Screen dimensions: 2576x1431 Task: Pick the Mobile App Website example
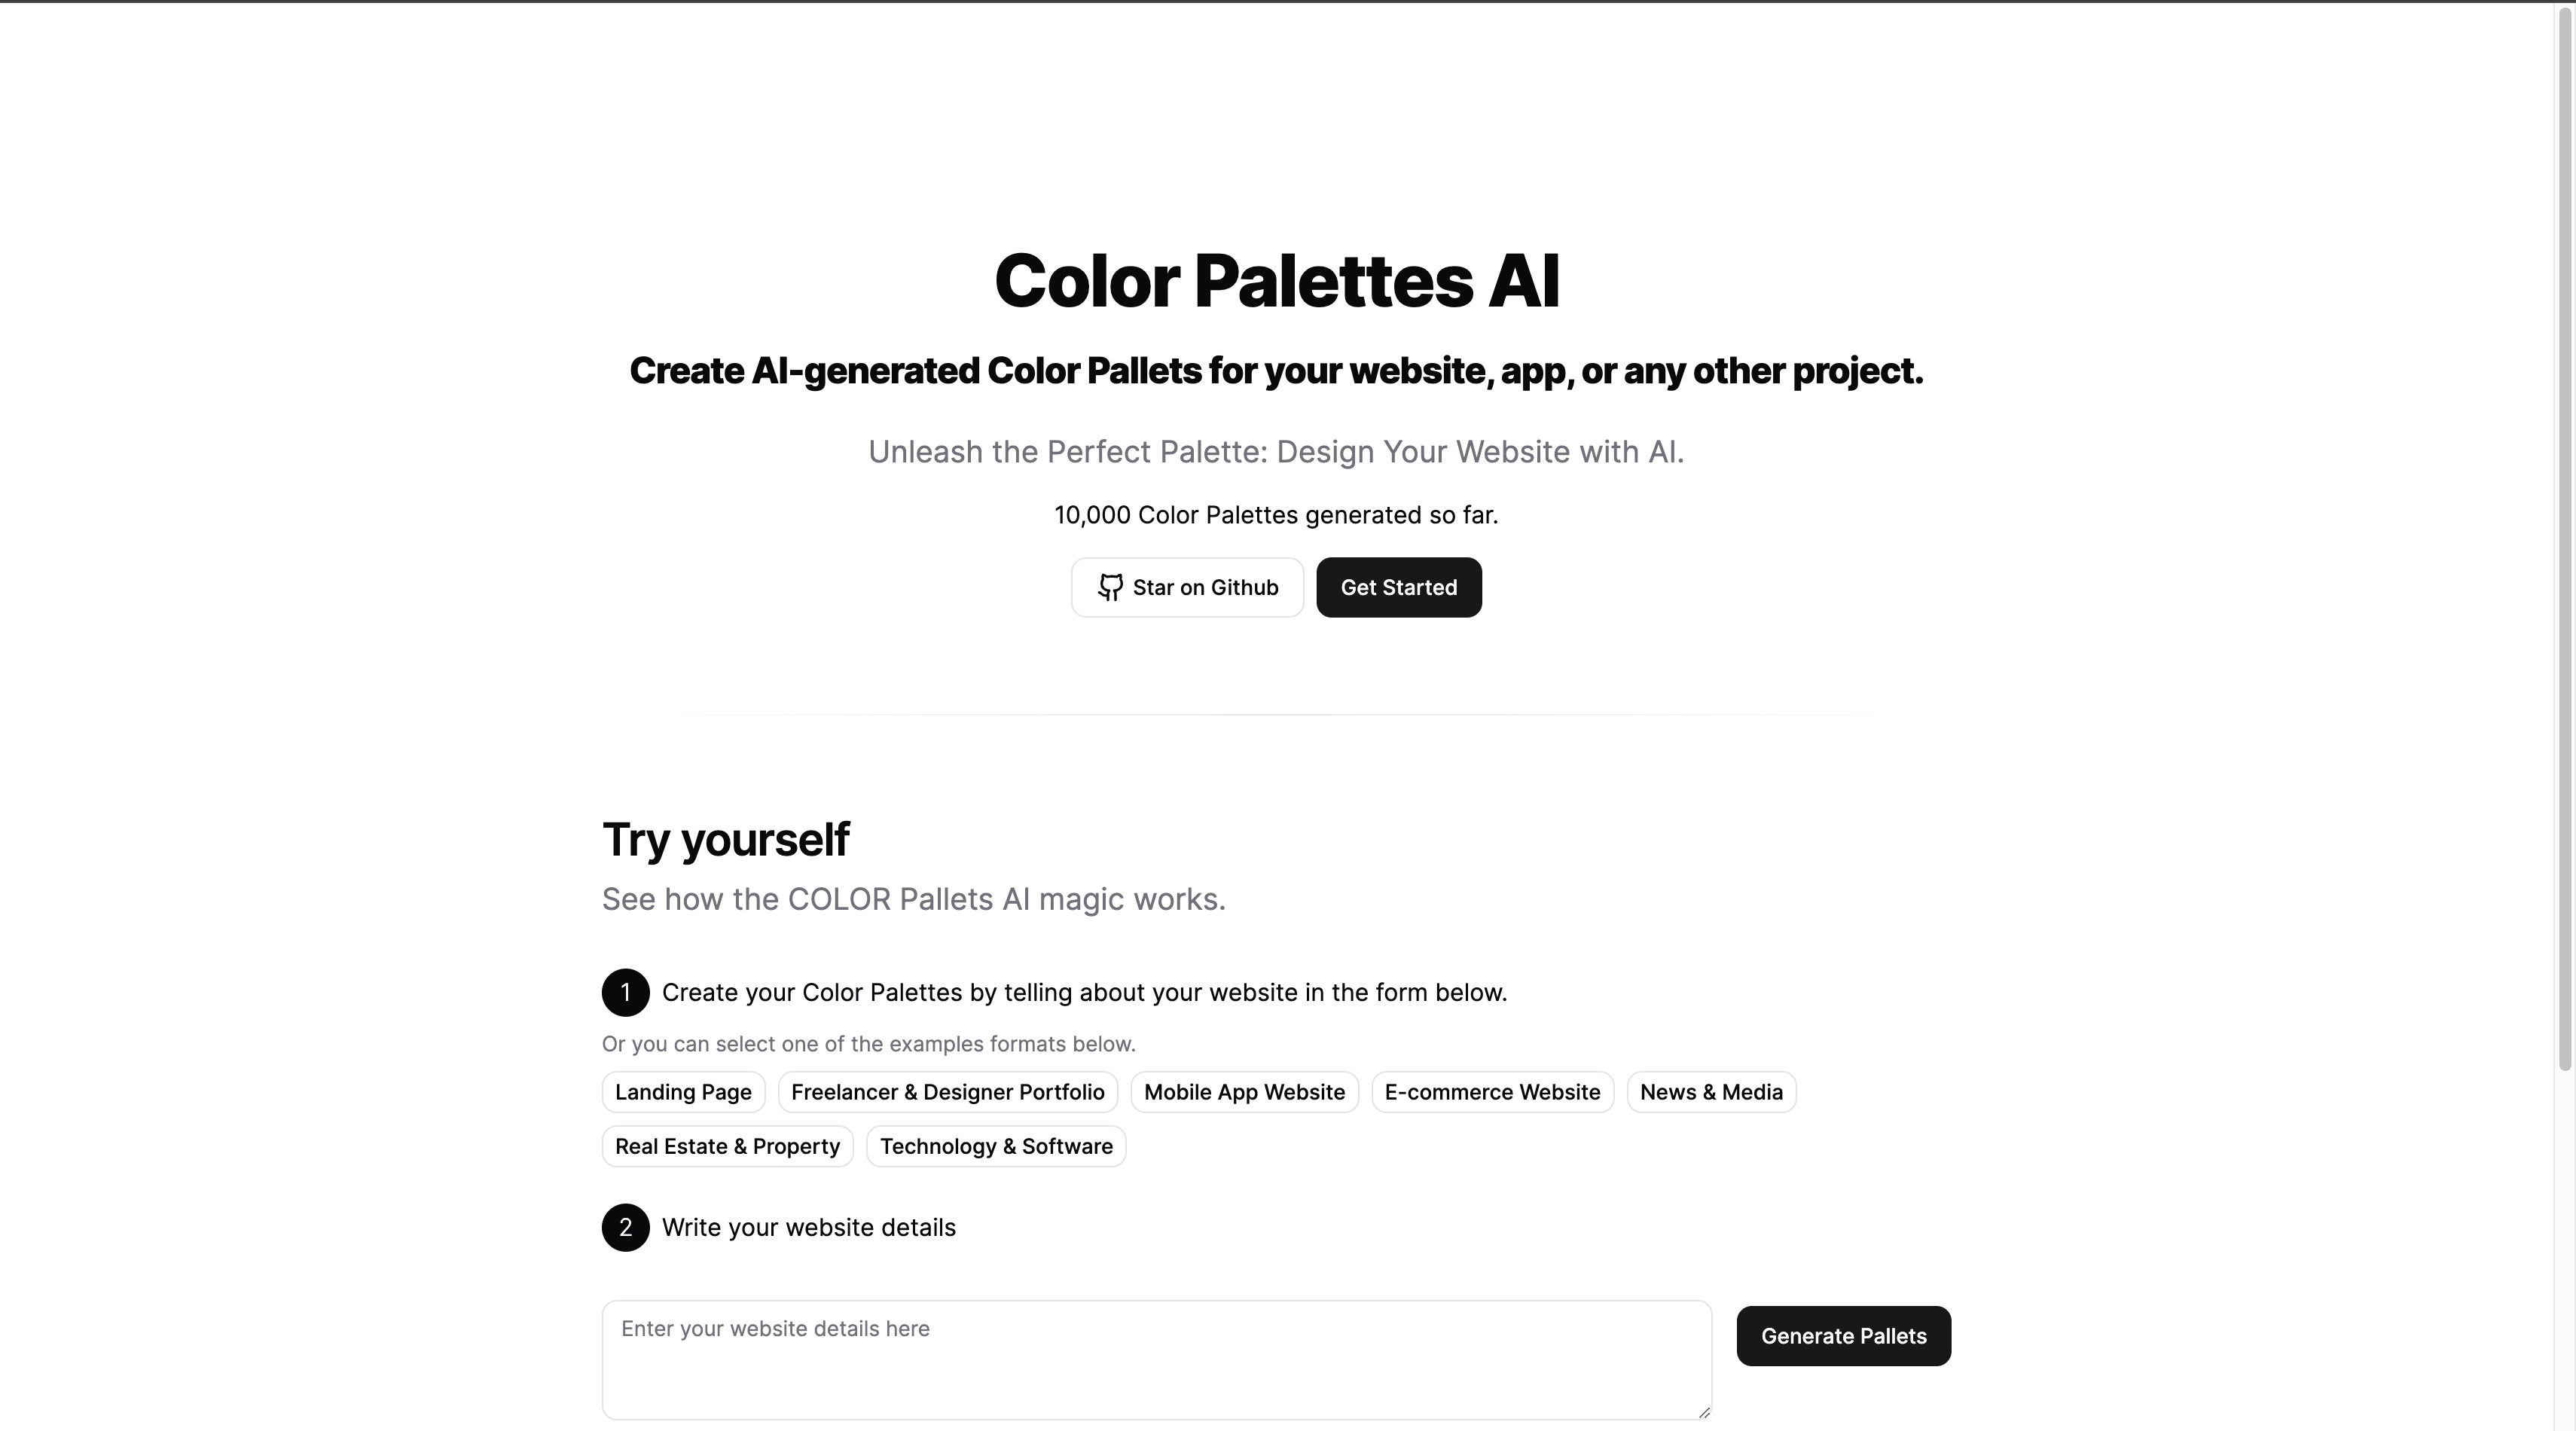pos(1244,1092)
